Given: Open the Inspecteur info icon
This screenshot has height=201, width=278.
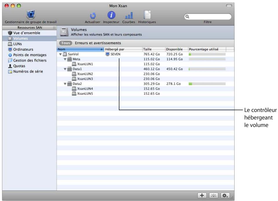Looking at the screenshot, I should pyautogui.click(x=111, y=15).
